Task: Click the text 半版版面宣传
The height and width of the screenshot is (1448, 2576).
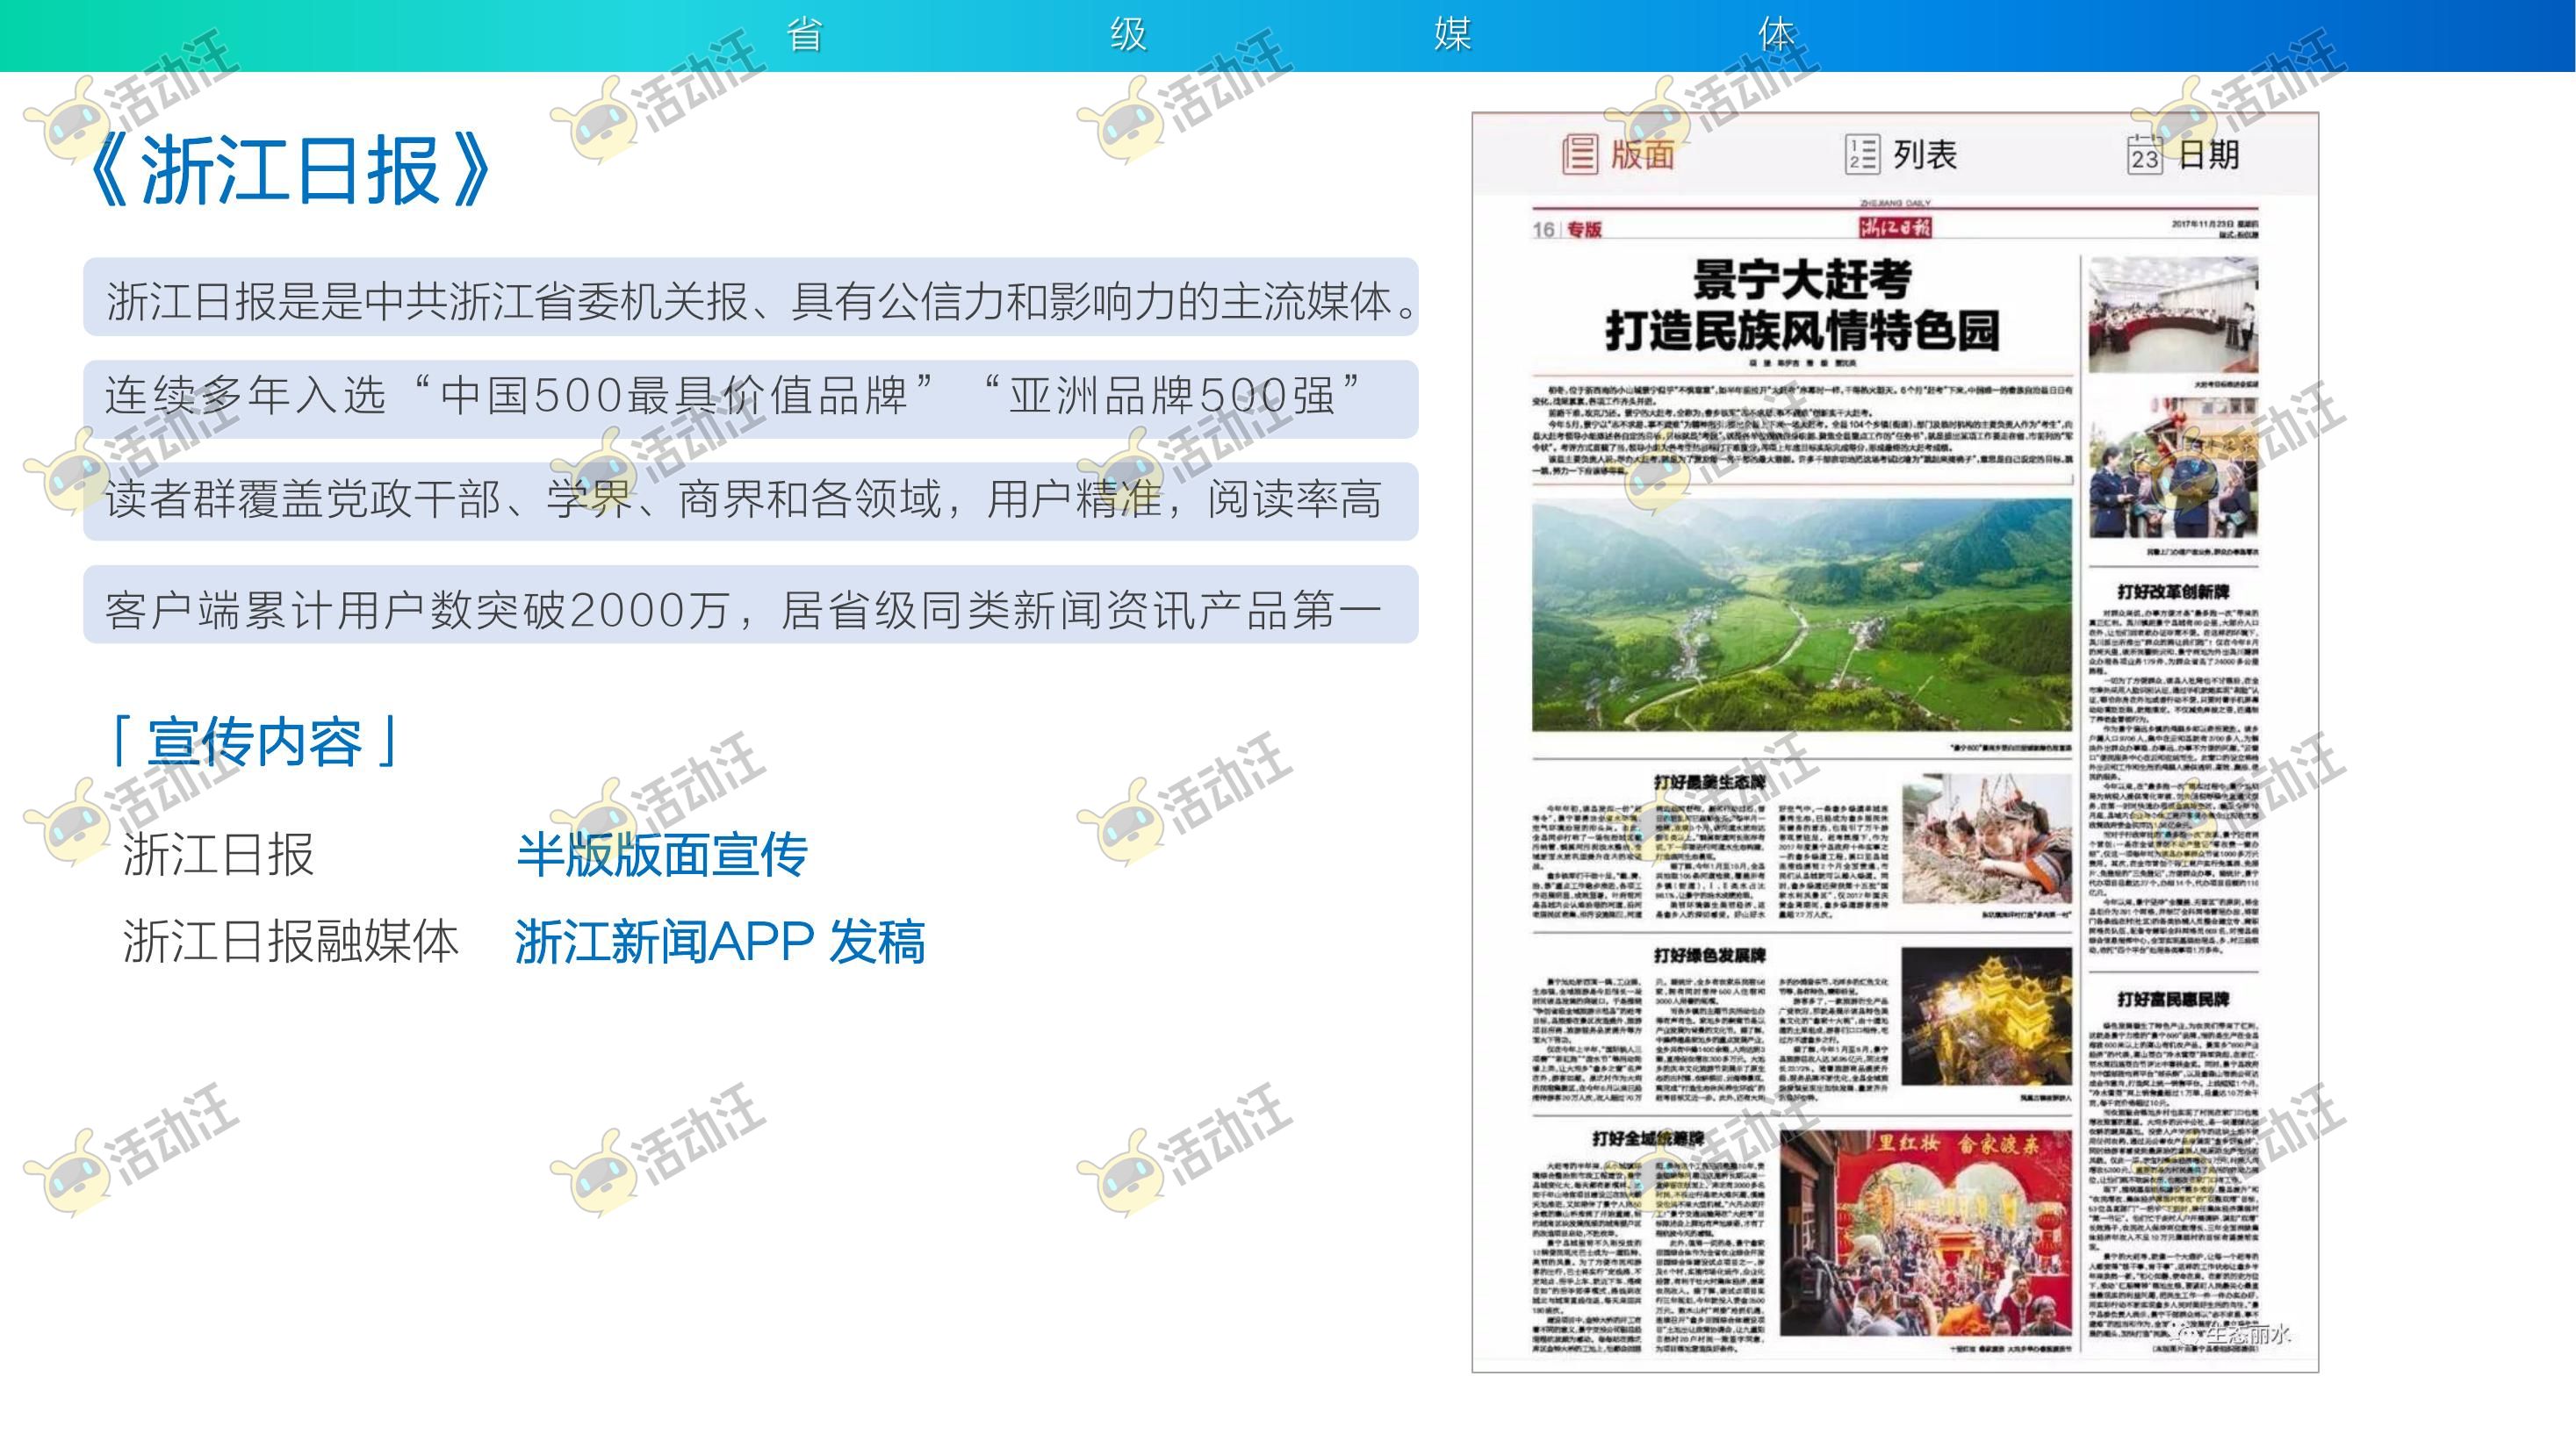Action: coord(662,856)
